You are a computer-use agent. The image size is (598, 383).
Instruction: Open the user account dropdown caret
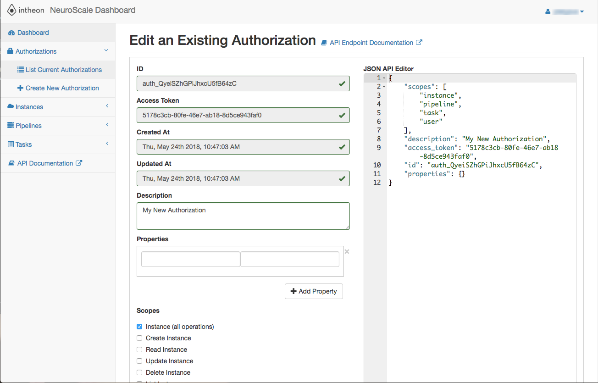(x=582, y=12)
